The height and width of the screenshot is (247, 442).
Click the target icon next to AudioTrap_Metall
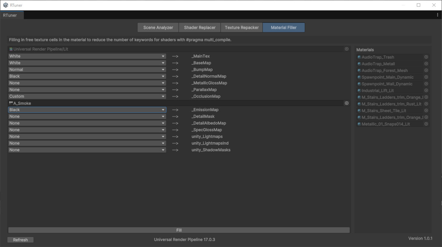pos(426,64)
